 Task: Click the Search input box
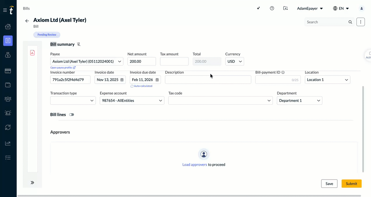click(x=326, y=22)
